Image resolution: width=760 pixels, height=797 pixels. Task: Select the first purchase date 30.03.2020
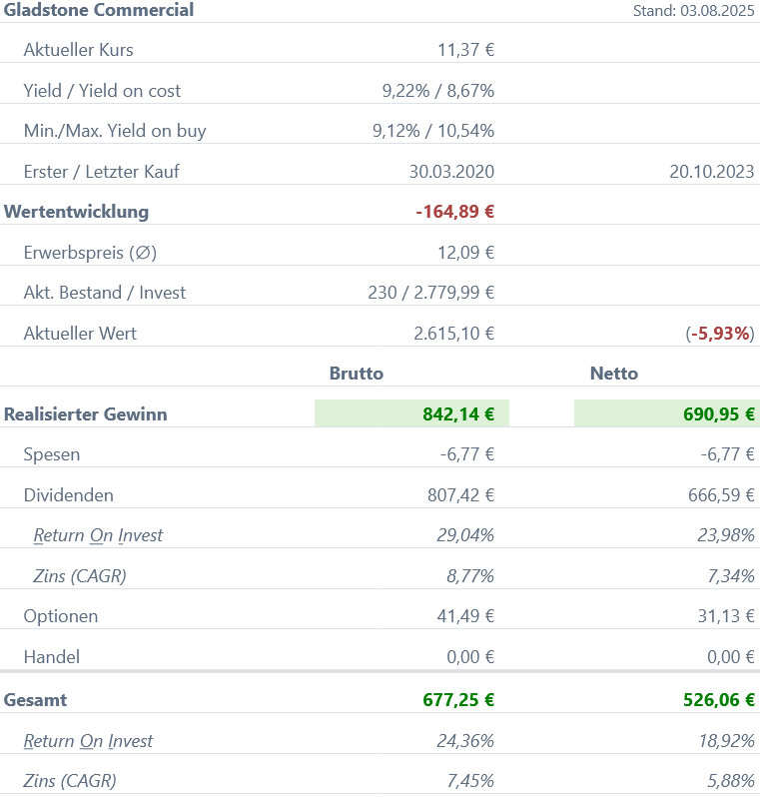(x=451, y=172)
